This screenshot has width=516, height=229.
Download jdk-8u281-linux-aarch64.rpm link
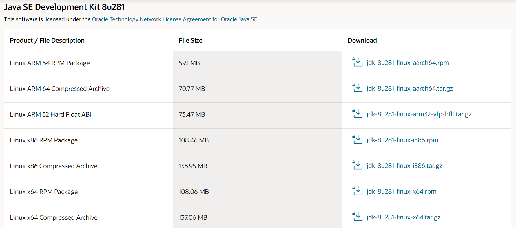click(x=408, y=63)
